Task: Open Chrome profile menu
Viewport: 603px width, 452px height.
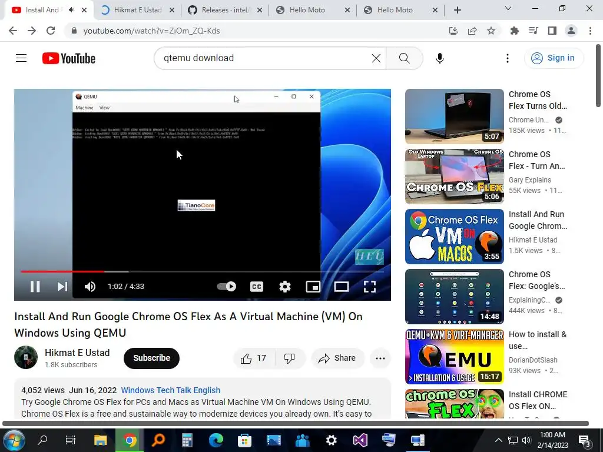Action: pyautogui.click(x=571, y=31)
